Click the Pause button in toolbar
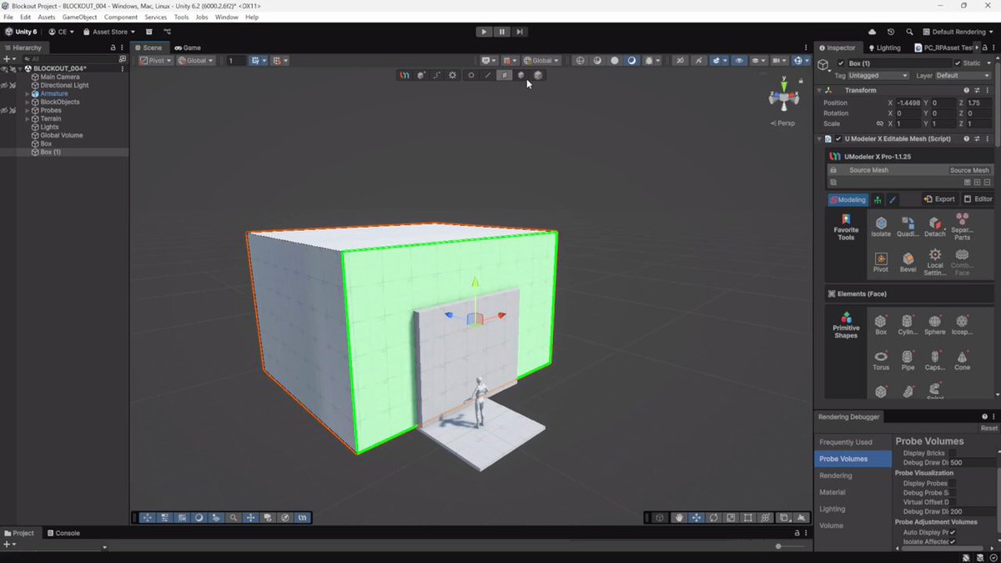The image size is (1001, 563). point(502,32)
